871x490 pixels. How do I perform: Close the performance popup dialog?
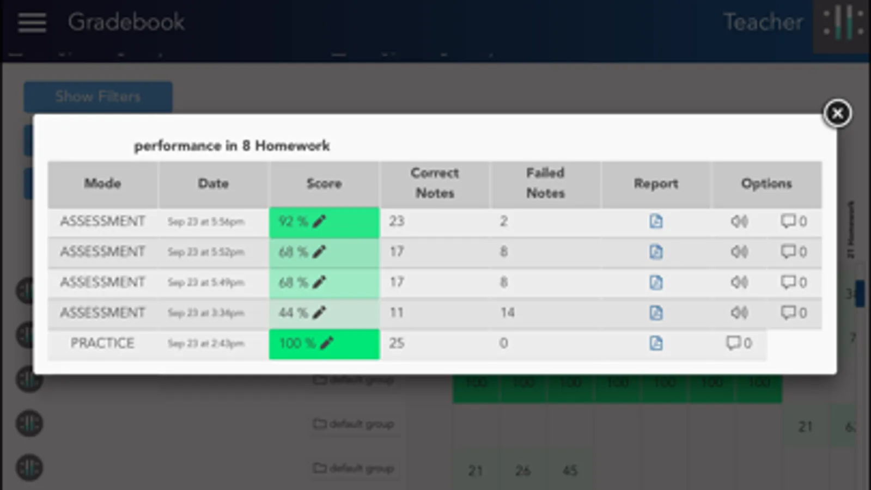pyautogui.click(x=837, y=113)
